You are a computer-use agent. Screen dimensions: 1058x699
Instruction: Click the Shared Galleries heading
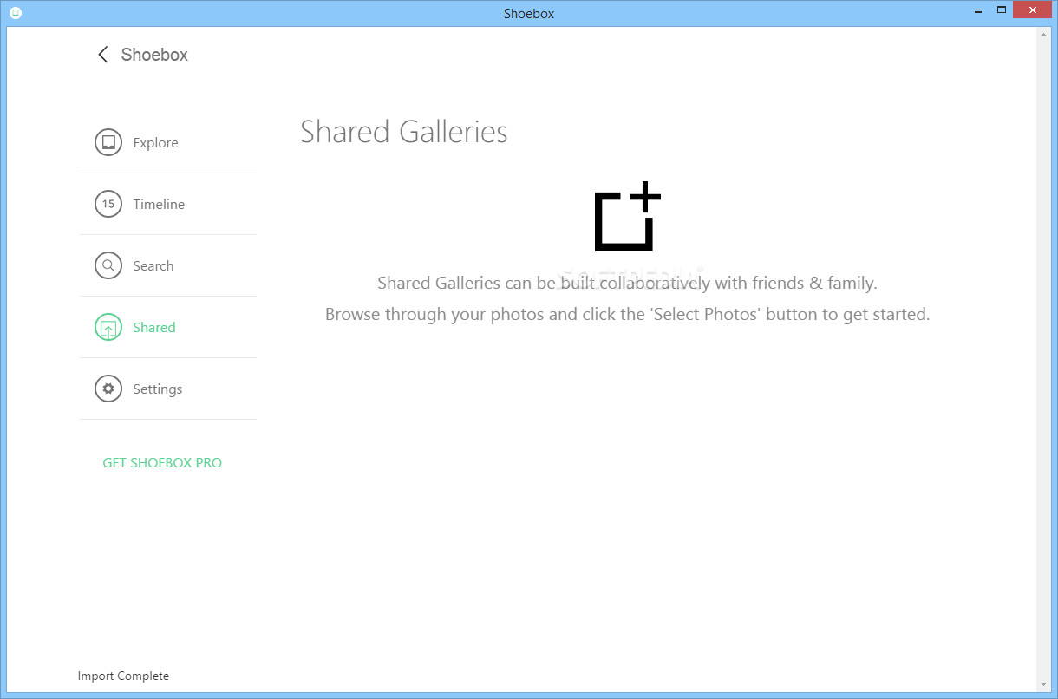click(404, 132)
